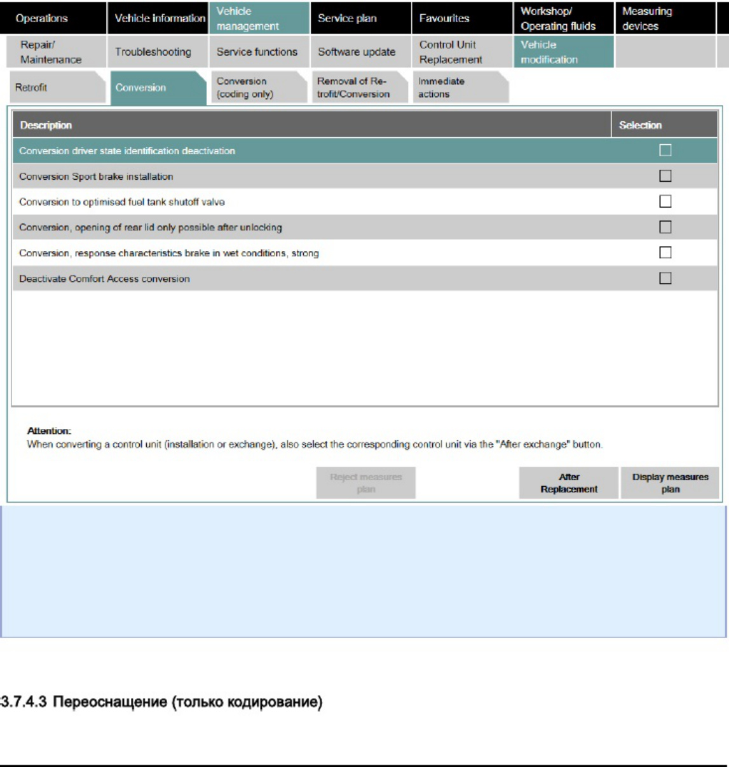
Task: Open Control Unit Replacement sub-tab
Action: click(462, 52)
